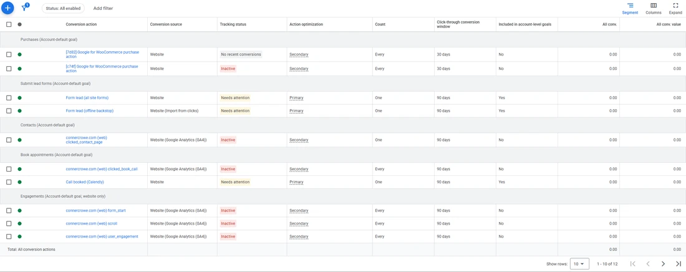Click green status dot for Form lead (all site forms)
Screen dimensions: 686x272
19,98
